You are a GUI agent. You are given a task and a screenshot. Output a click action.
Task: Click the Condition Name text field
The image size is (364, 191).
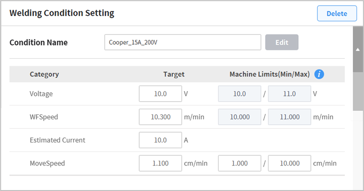point(182,42)
